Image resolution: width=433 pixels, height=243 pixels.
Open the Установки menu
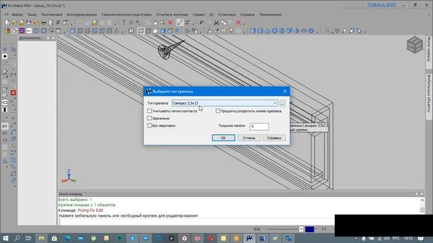227,15
